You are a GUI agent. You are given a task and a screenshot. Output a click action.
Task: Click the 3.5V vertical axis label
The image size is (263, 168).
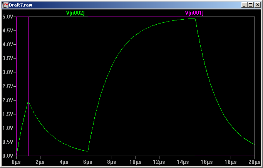[x=8, y=59]
